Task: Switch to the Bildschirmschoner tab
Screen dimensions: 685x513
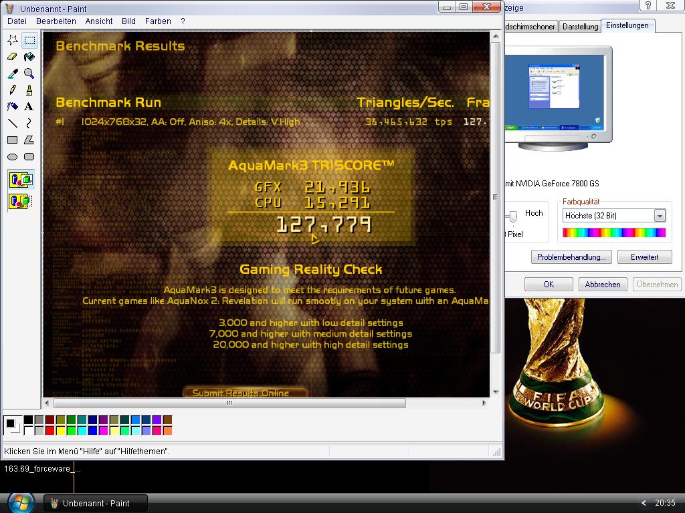Action: pos(530,27)
